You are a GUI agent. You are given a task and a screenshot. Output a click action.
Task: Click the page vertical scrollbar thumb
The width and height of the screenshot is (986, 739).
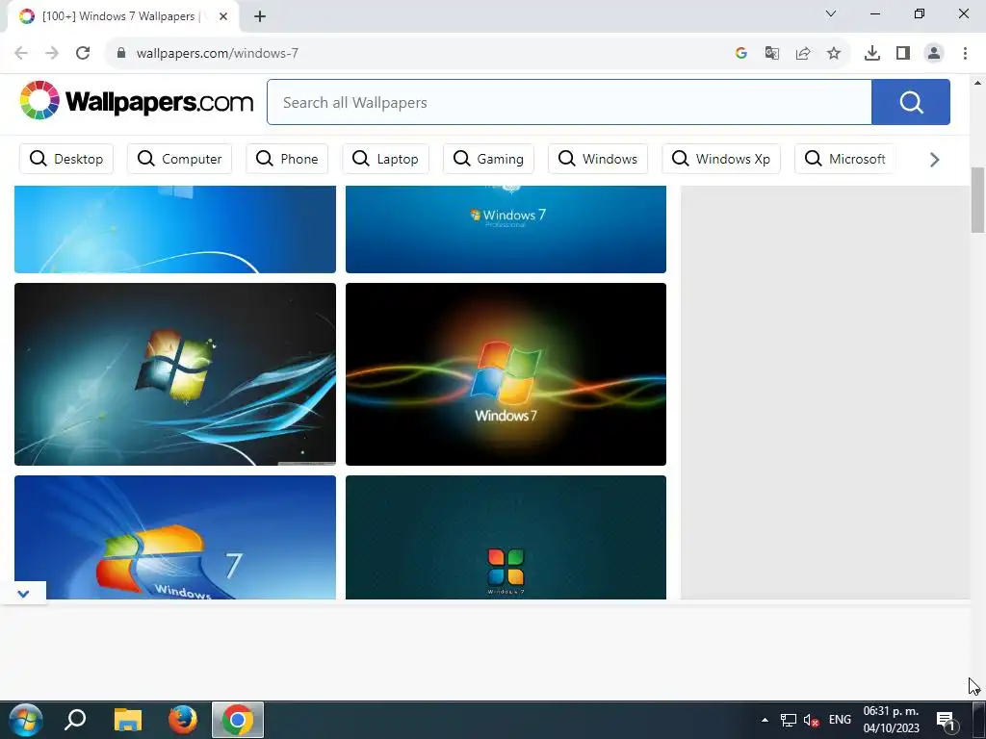pyautogui.click(x=977, y=200)
